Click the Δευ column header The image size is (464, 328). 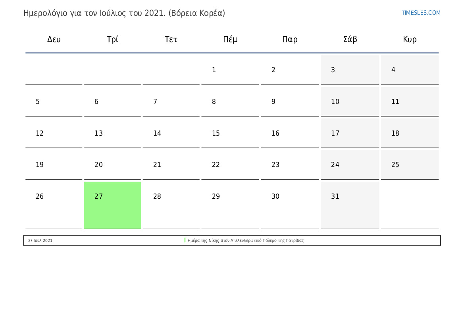(x=54, y=39)
